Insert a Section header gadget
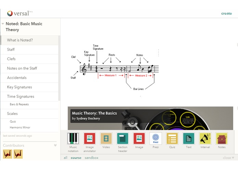This screenshot has height=169, width=238. (123, 138)
